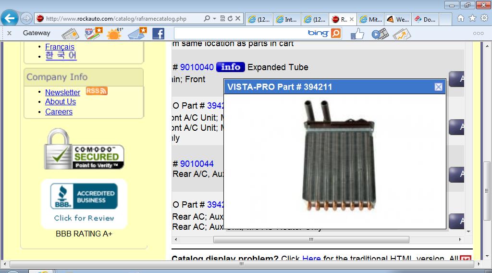This screenshot has width=492, height=273.
Task: Restore down the browser window
Action: 467,5
